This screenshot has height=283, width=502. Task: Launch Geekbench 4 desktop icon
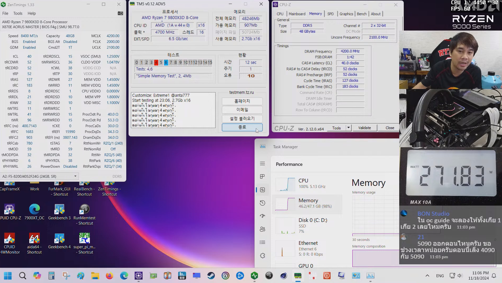(x=59, y=241)
